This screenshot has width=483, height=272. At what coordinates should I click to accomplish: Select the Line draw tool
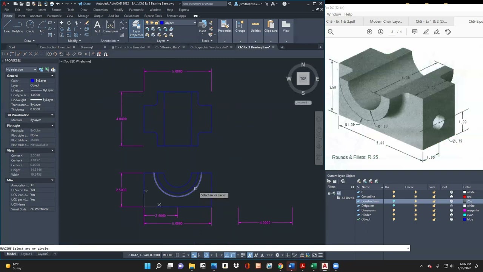7,26
